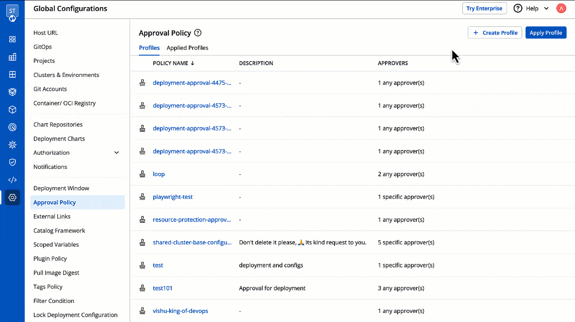Collapse the Authorization section chevron
The width and height of the screenshot is (575, 322).
tap(117, 152)
